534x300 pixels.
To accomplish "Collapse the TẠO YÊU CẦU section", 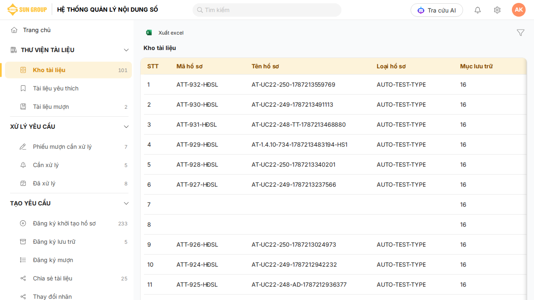I will [x=126, y=203].
